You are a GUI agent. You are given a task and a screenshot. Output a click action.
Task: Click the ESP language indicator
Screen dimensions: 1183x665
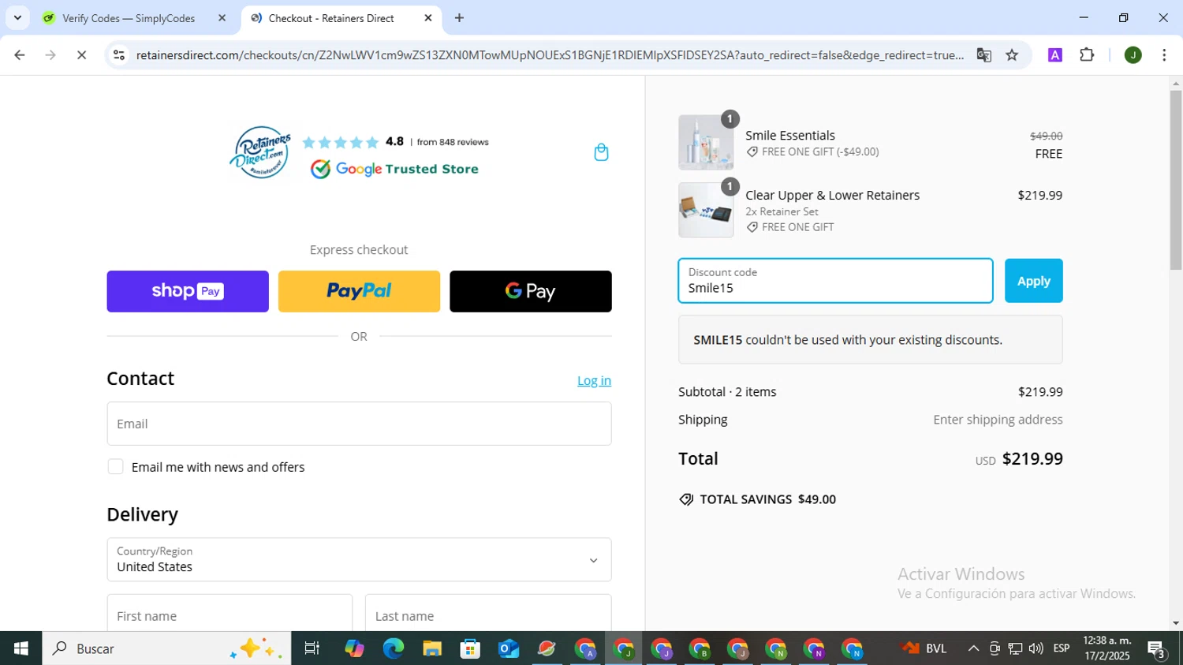coord(1062,648)
